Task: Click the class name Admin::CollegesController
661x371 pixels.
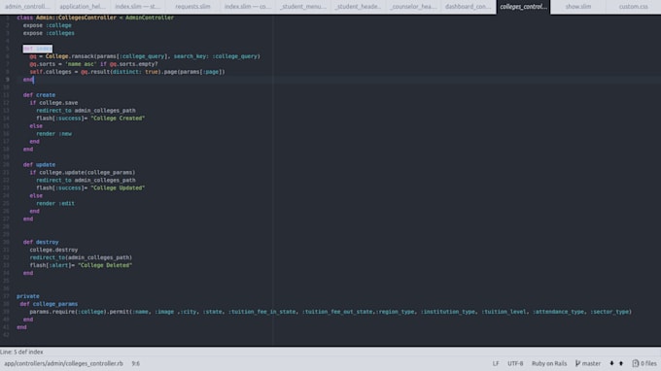Action: coord(77,17)
